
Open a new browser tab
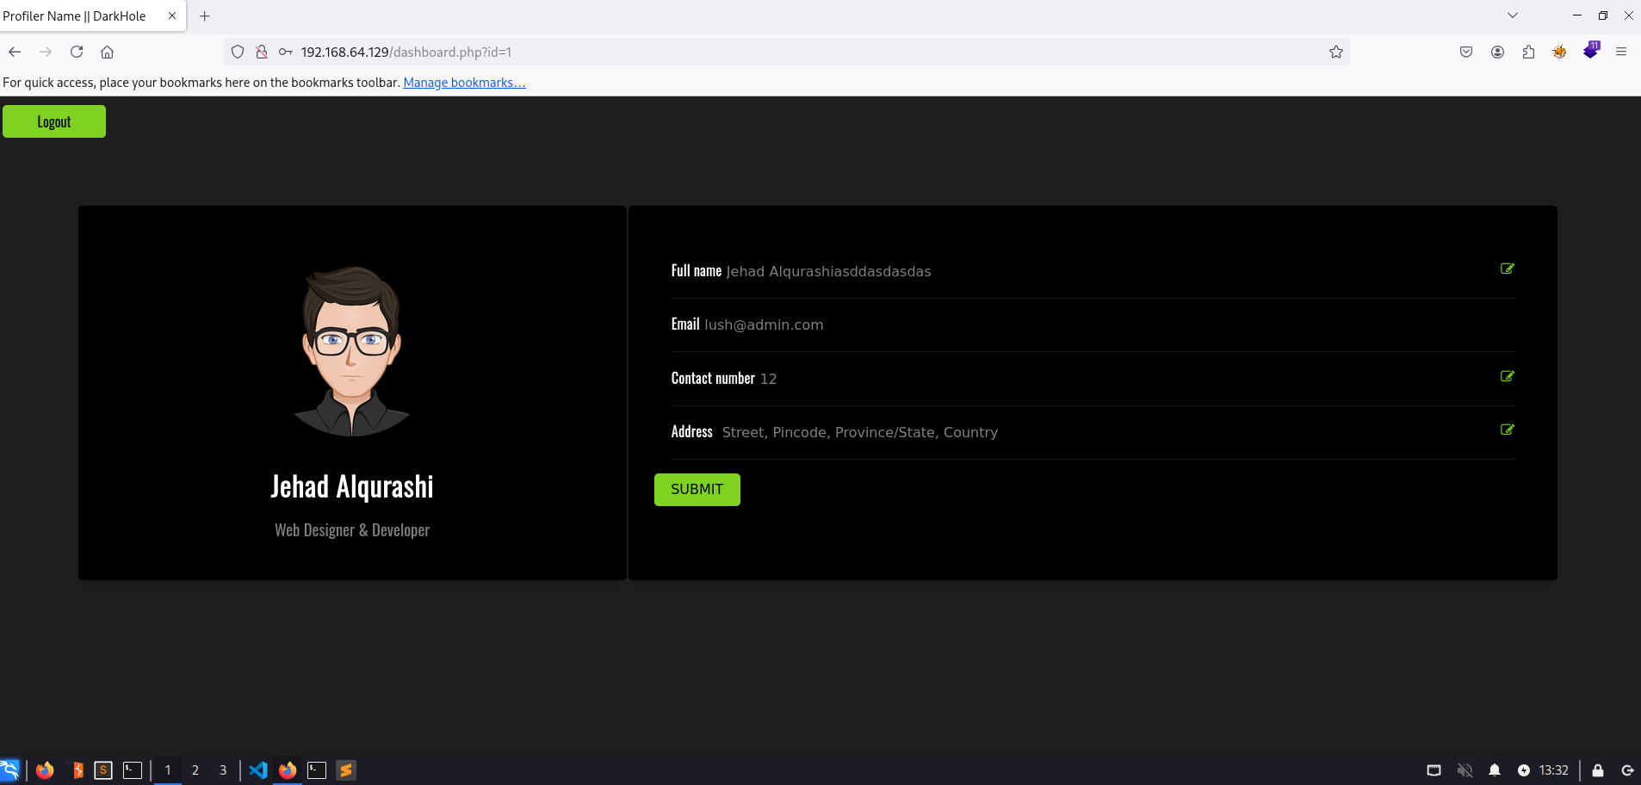point(205,15)
